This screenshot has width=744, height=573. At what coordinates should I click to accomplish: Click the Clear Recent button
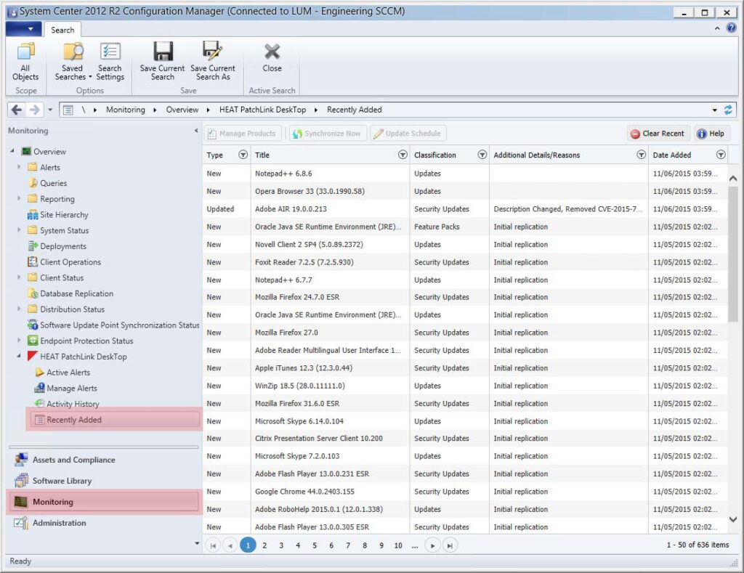[x=658, y=134]
